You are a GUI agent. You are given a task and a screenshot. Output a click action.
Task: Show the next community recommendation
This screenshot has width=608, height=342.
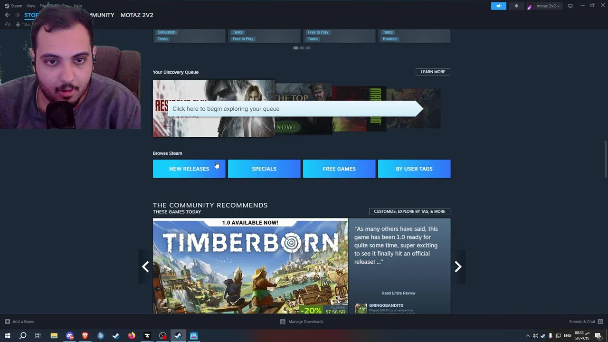point(458,266)
